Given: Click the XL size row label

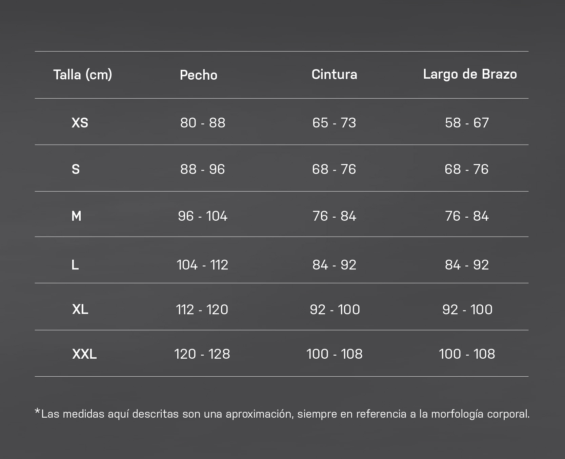Looking at the screenshot, I should (80, 309).
